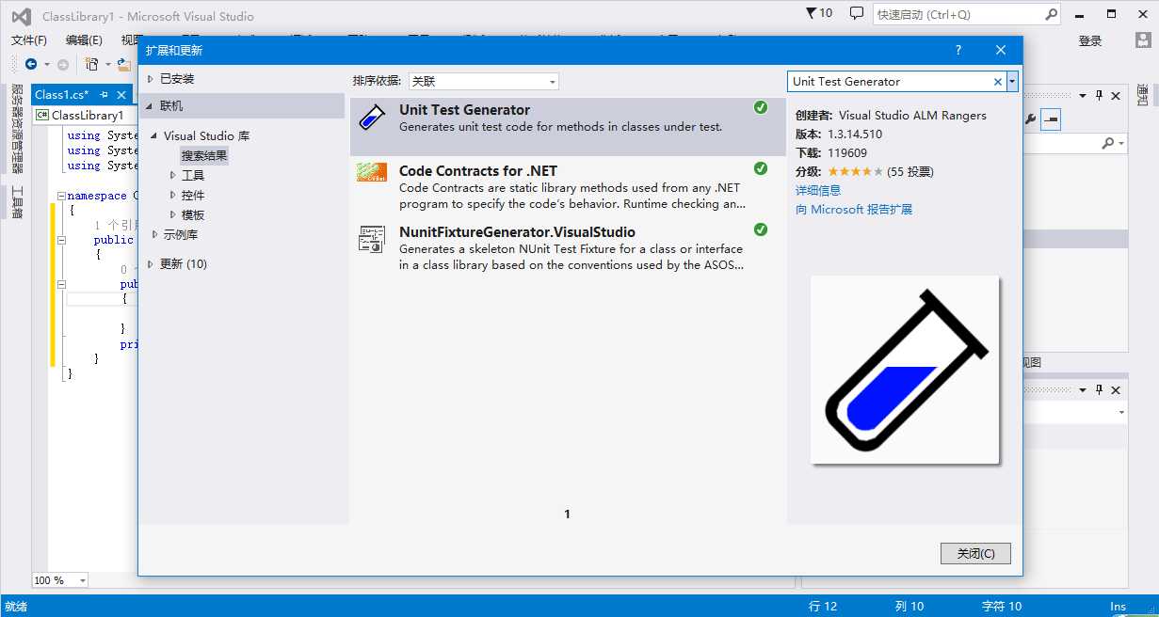Click the account avatar icon beside 登录

1142,40
